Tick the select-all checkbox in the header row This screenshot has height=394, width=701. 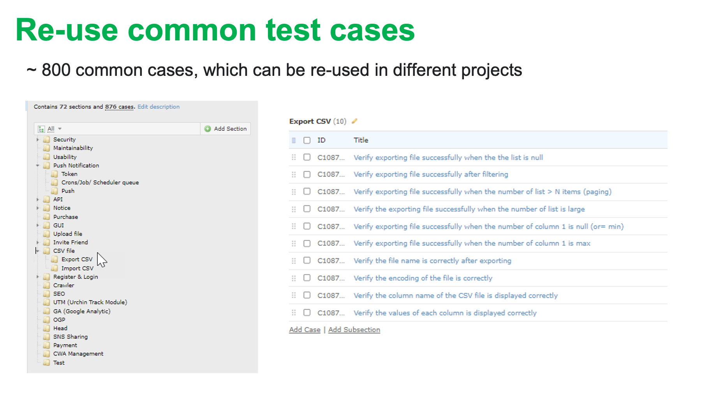[307, 140]
